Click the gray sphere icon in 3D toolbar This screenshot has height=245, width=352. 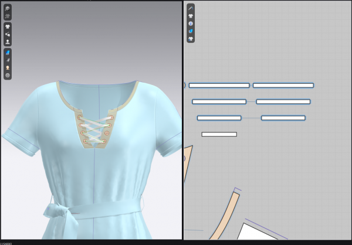pyautogui.click(x=8, y=75)
